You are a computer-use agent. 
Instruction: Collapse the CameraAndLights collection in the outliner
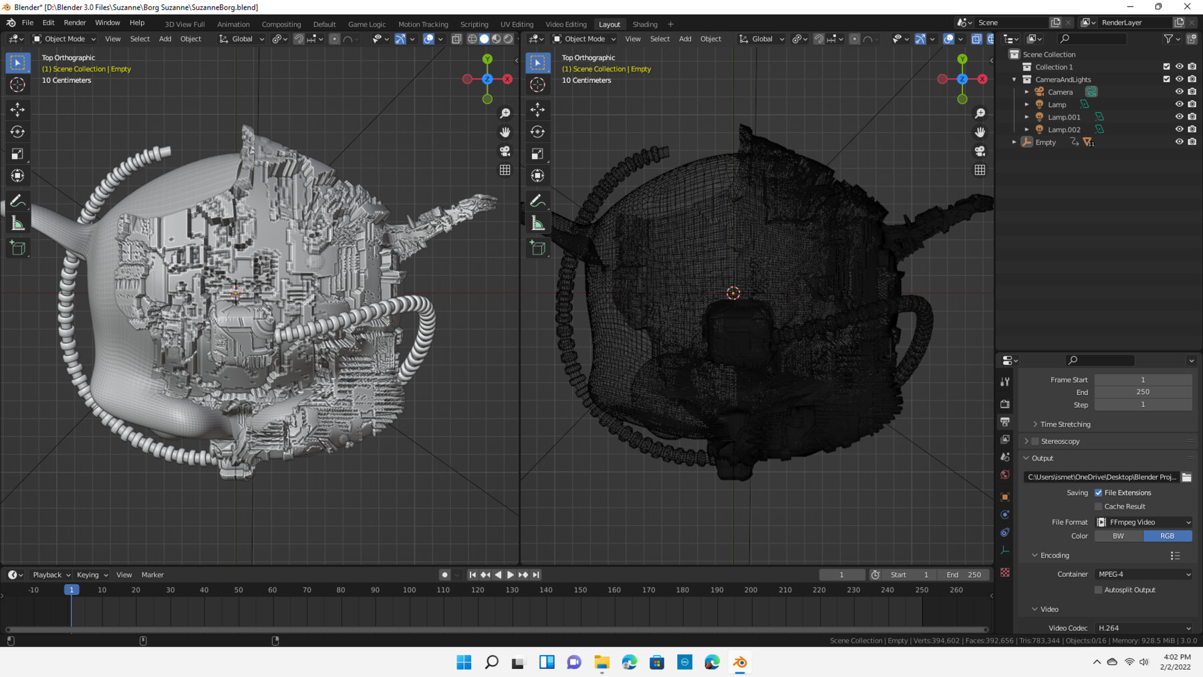1015,79
